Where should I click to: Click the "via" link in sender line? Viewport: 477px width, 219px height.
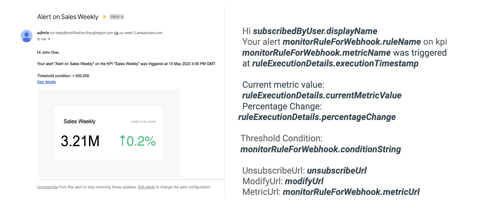[x=116, y=33]
